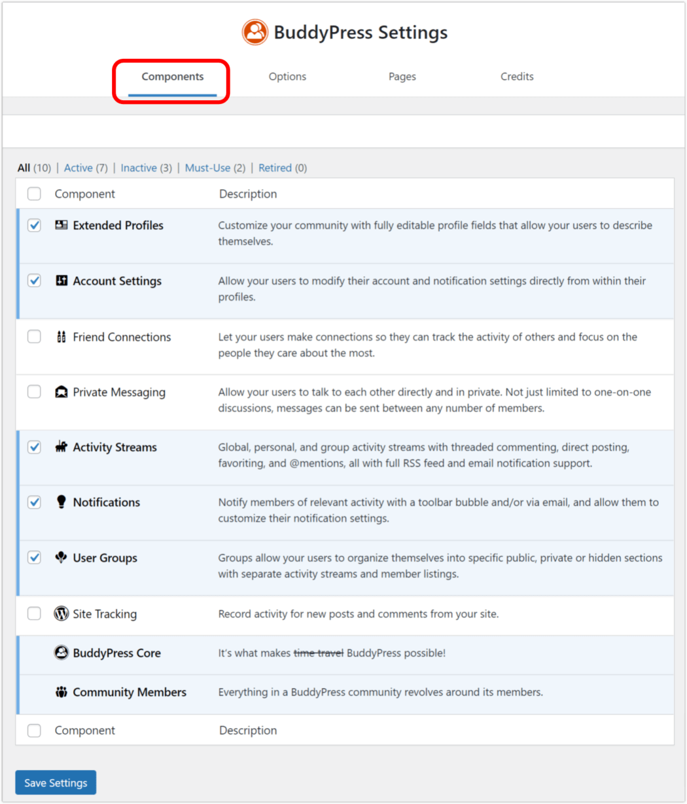
Task: Click the Activity Streams component icon
Action: 62,447
